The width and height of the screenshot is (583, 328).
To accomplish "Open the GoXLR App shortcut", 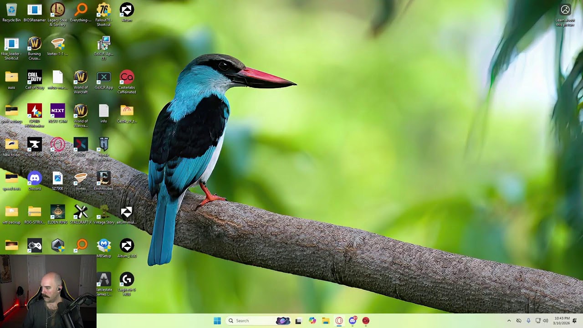I will [103, 80].
